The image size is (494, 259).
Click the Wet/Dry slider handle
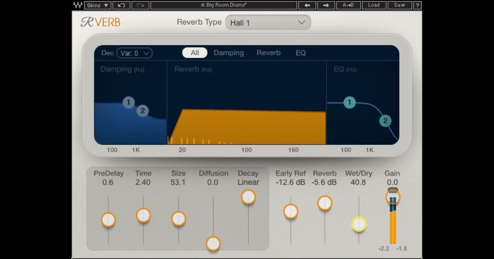click(360, 224)
